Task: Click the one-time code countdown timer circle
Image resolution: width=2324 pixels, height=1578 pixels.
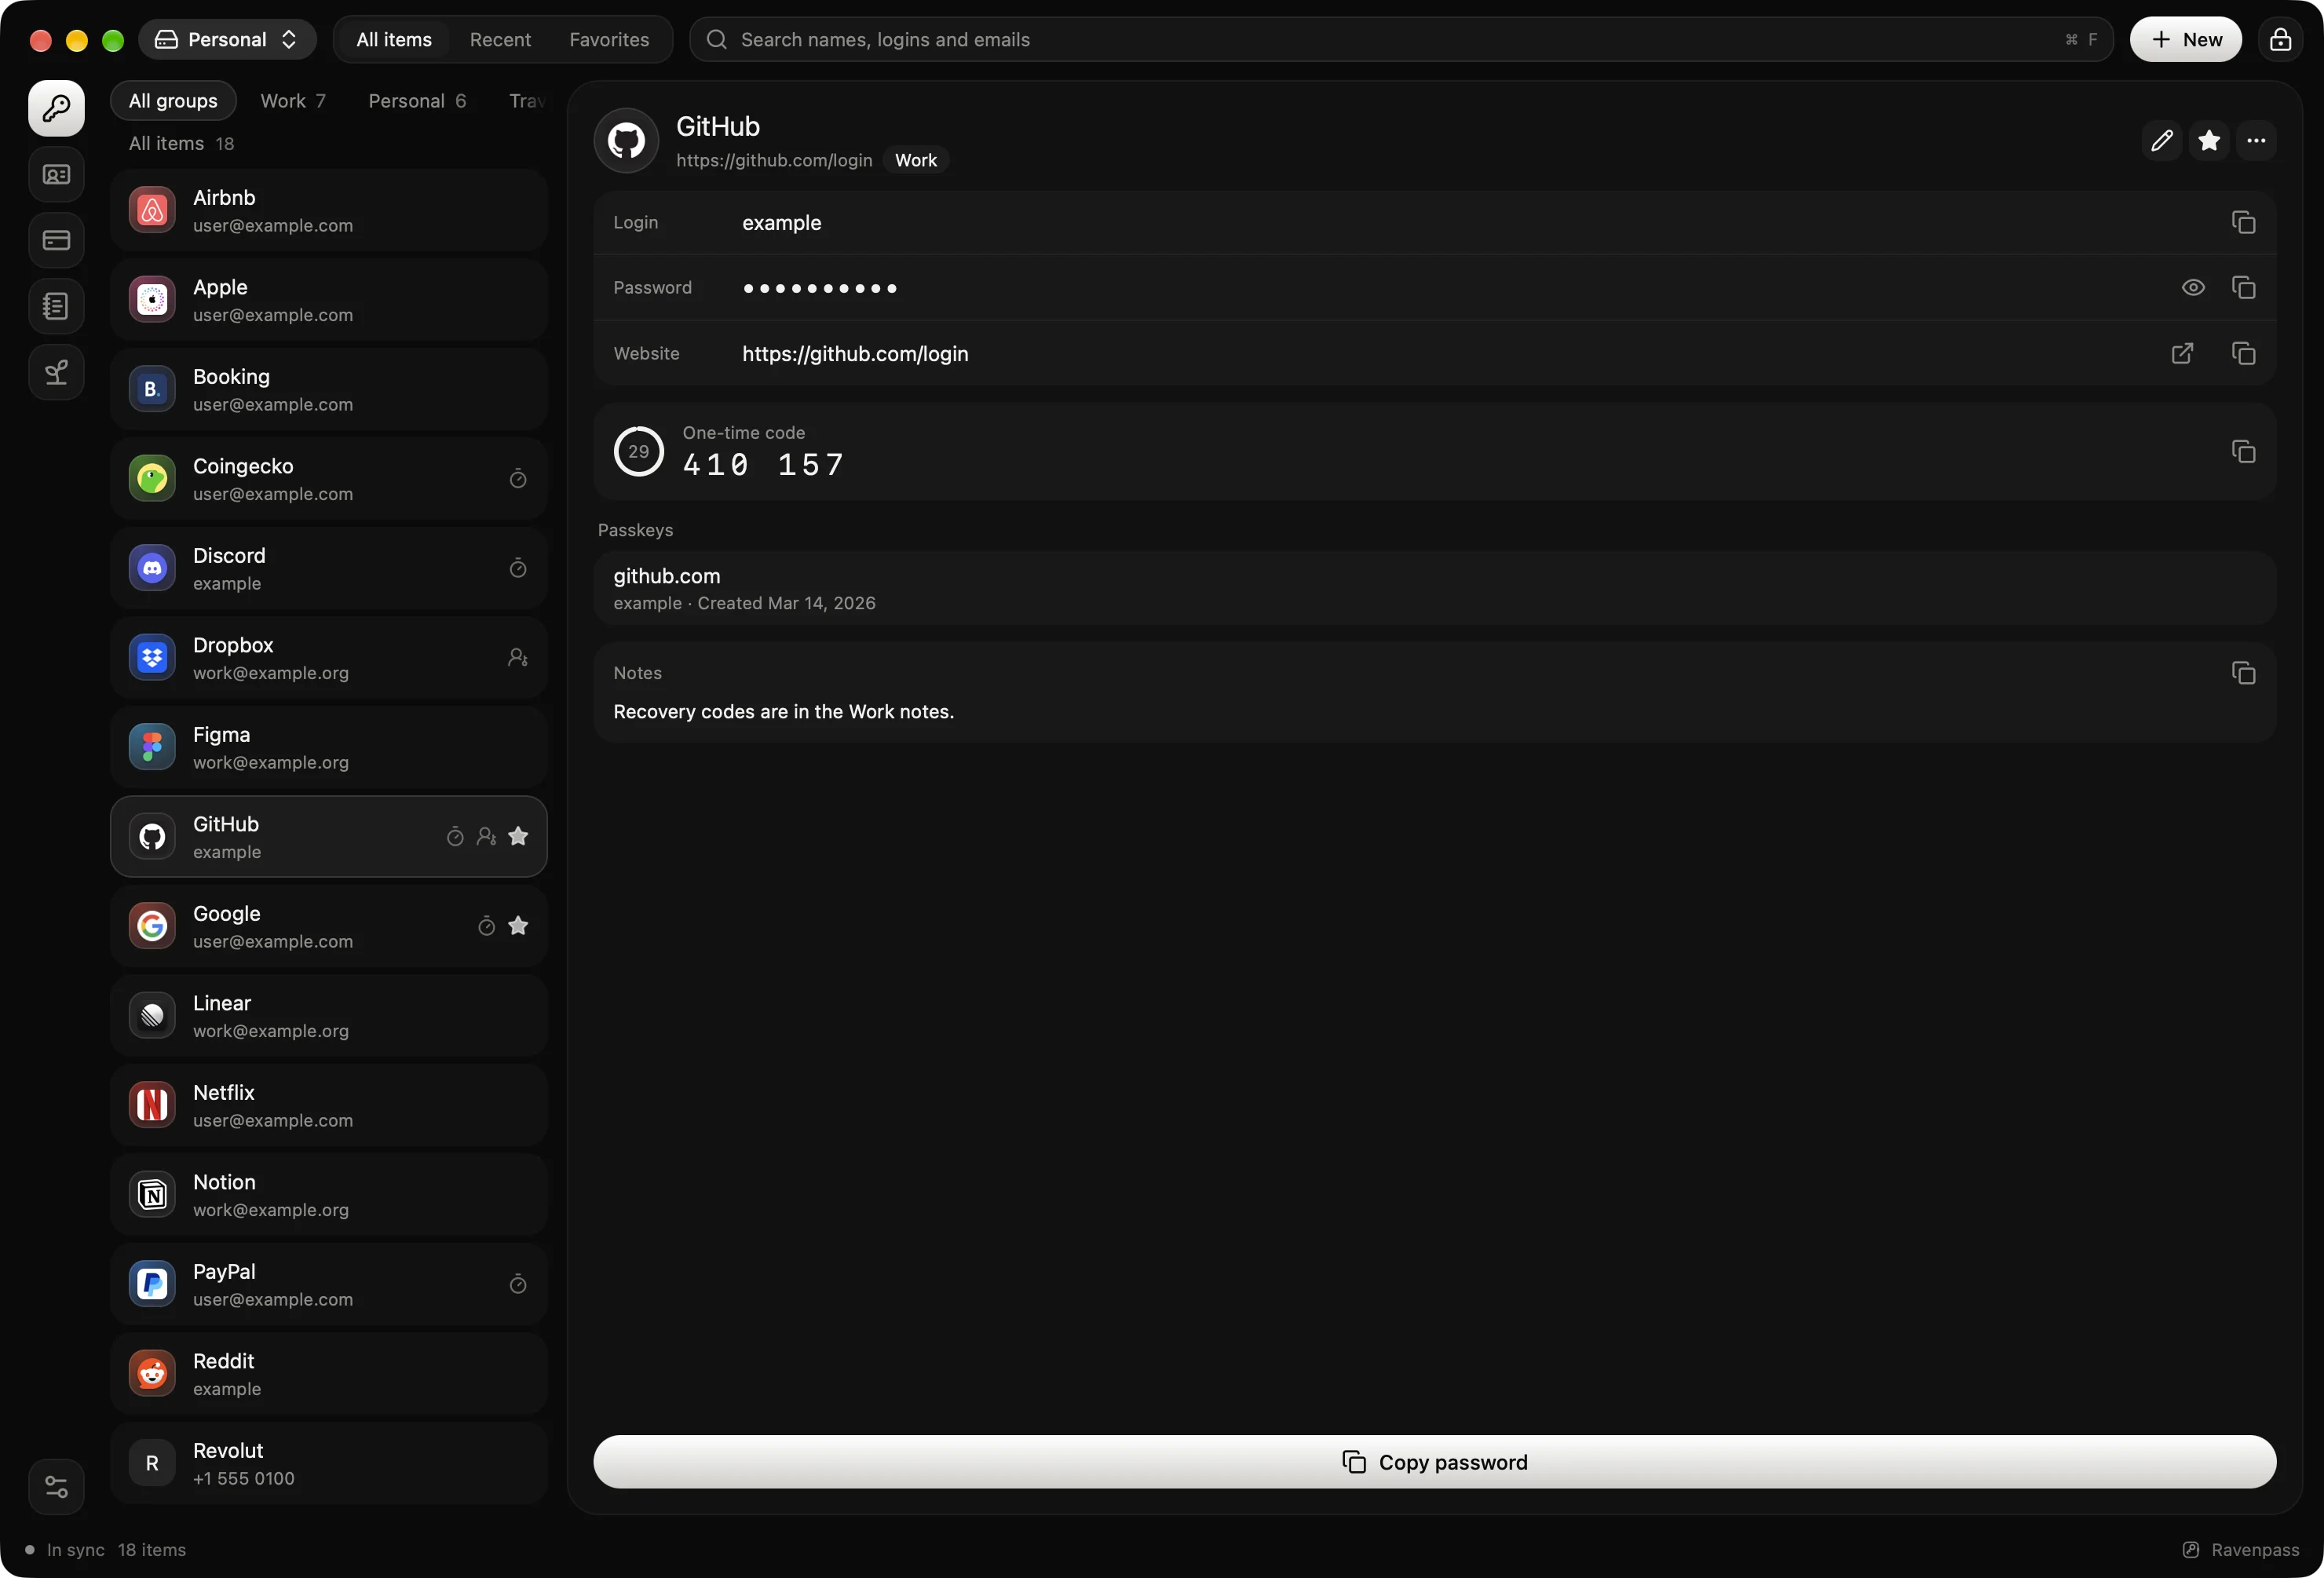Action: pyautogui.click(x=638, y=451)
